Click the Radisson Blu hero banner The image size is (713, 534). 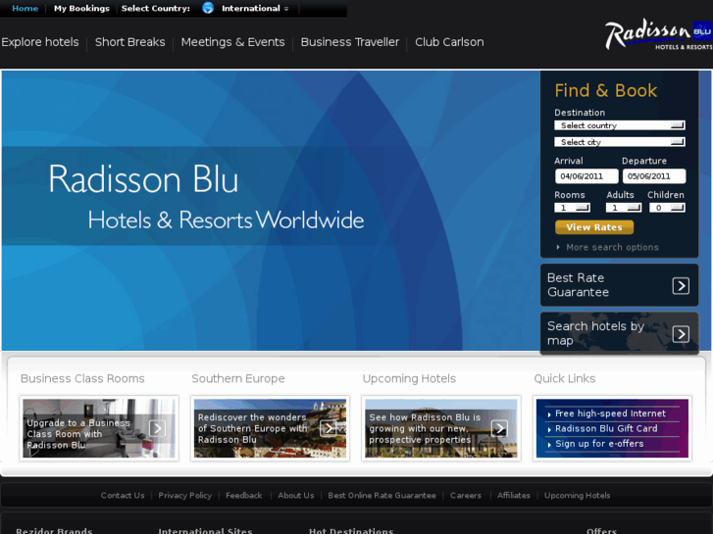[x=271, y=211]
